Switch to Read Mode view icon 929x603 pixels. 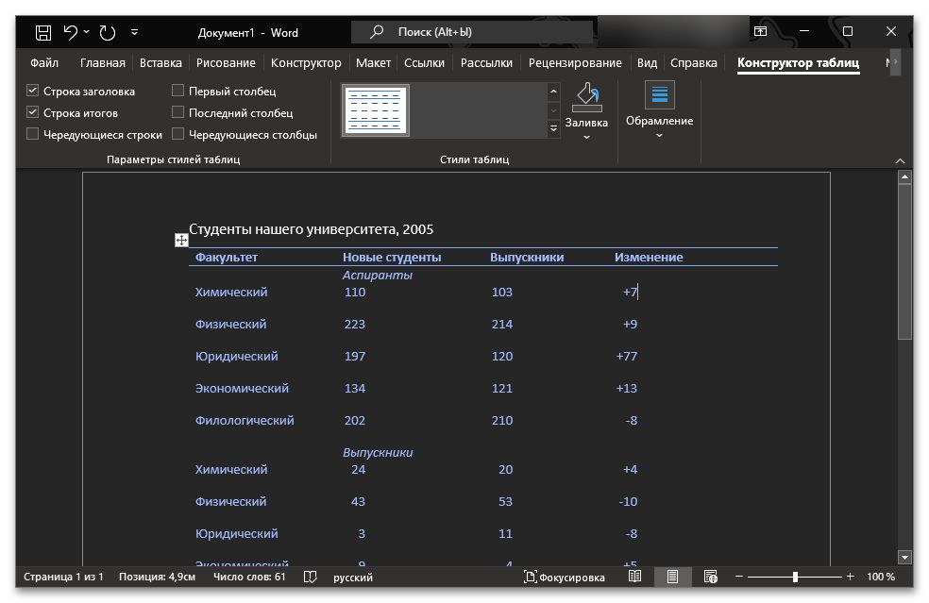pos(635,577)
